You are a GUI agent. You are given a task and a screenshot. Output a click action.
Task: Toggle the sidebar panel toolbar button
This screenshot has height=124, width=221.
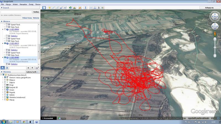click(x=44, y=8)
